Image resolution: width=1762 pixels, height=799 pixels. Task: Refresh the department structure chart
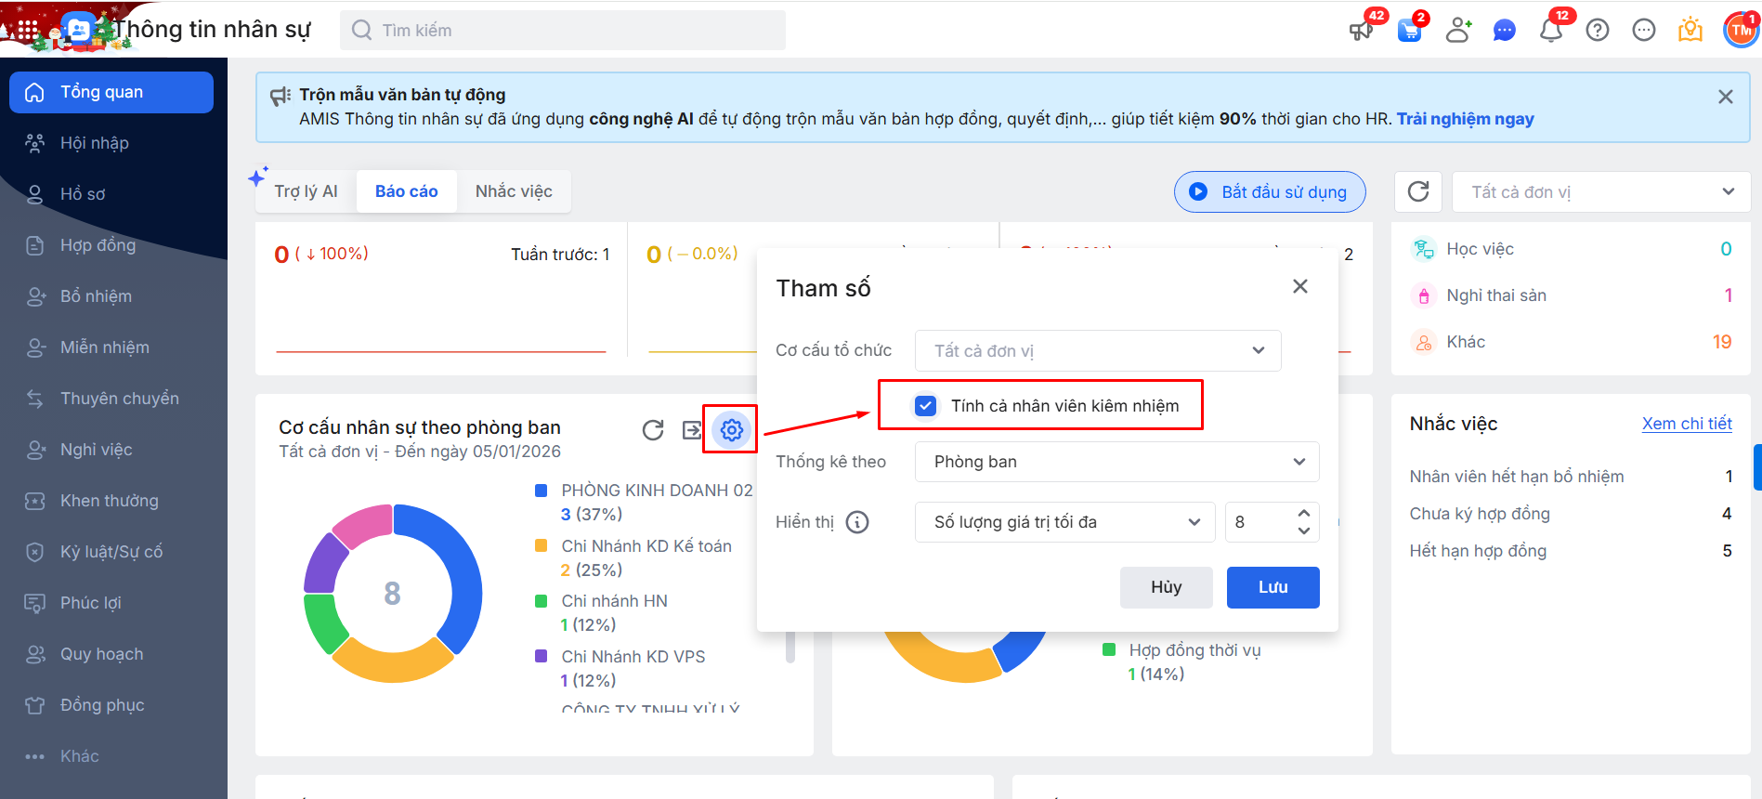click(x=653, y=429)
